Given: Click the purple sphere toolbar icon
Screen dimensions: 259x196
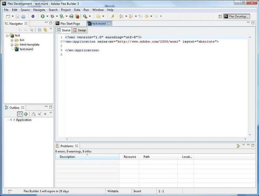Looking at the screenshot, I should coord(33,16).
